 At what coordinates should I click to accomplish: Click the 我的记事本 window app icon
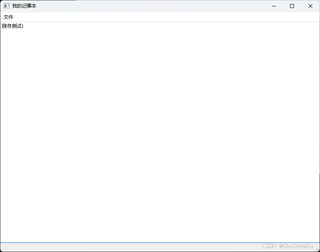click(x=6, y=6)
